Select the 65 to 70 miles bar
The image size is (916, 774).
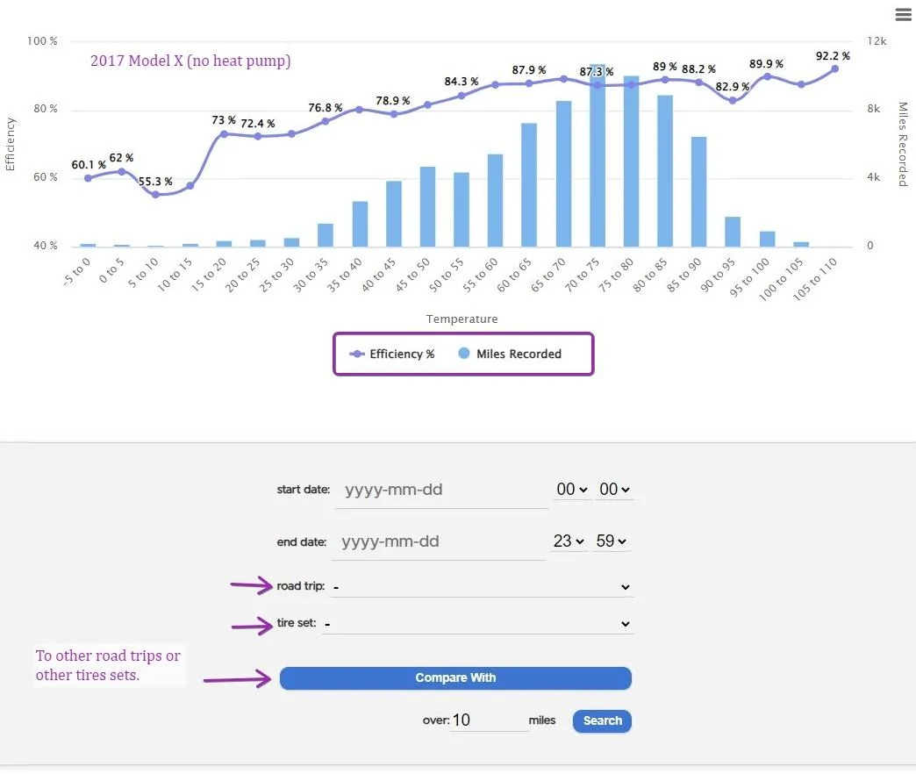tap(564, 174)
